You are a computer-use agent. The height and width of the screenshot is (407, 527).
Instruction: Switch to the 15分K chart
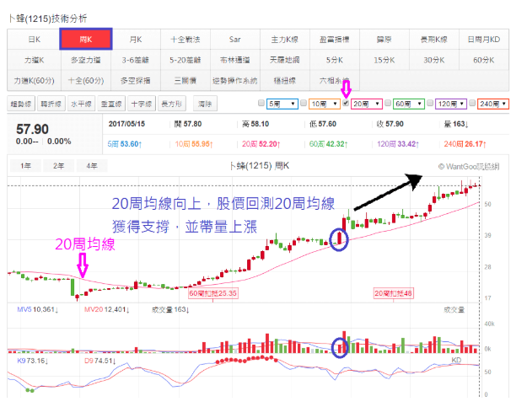(384, 60)
